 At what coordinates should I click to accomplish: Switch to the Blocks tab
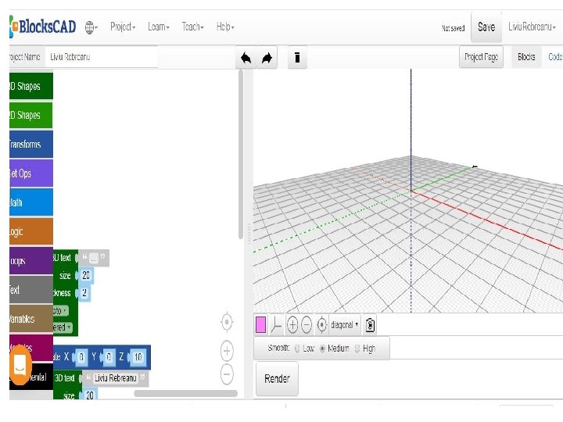[x=526, y=57]
